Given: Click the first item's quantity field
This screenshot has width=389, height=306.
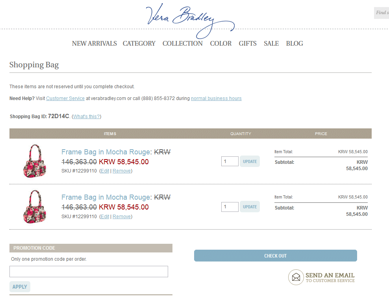Looking at the screenshot, I should (x=230, y=161).
